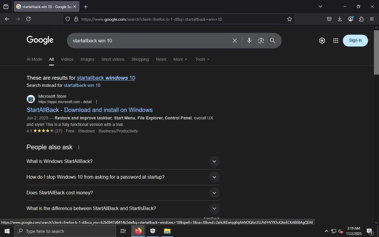
Task: Switch to News results tab
Action: 161,59
